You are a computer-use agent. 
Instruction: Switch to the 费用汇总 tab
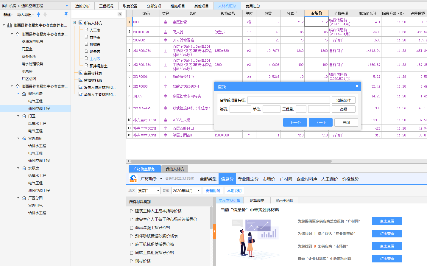click(x=253, y=6)
